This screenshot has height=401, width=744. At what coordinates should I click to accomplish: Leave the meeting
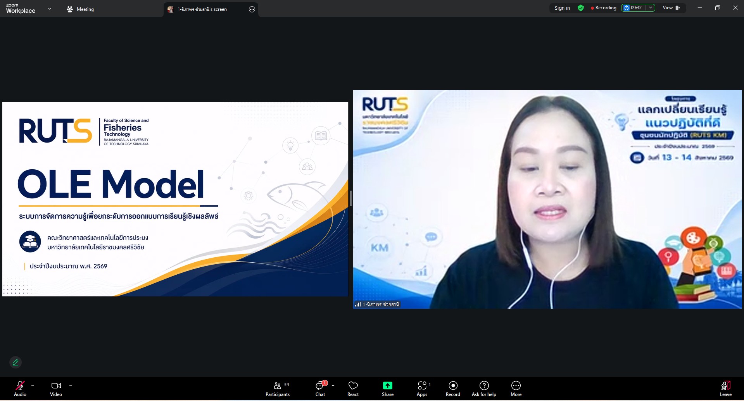coord(726,389)
